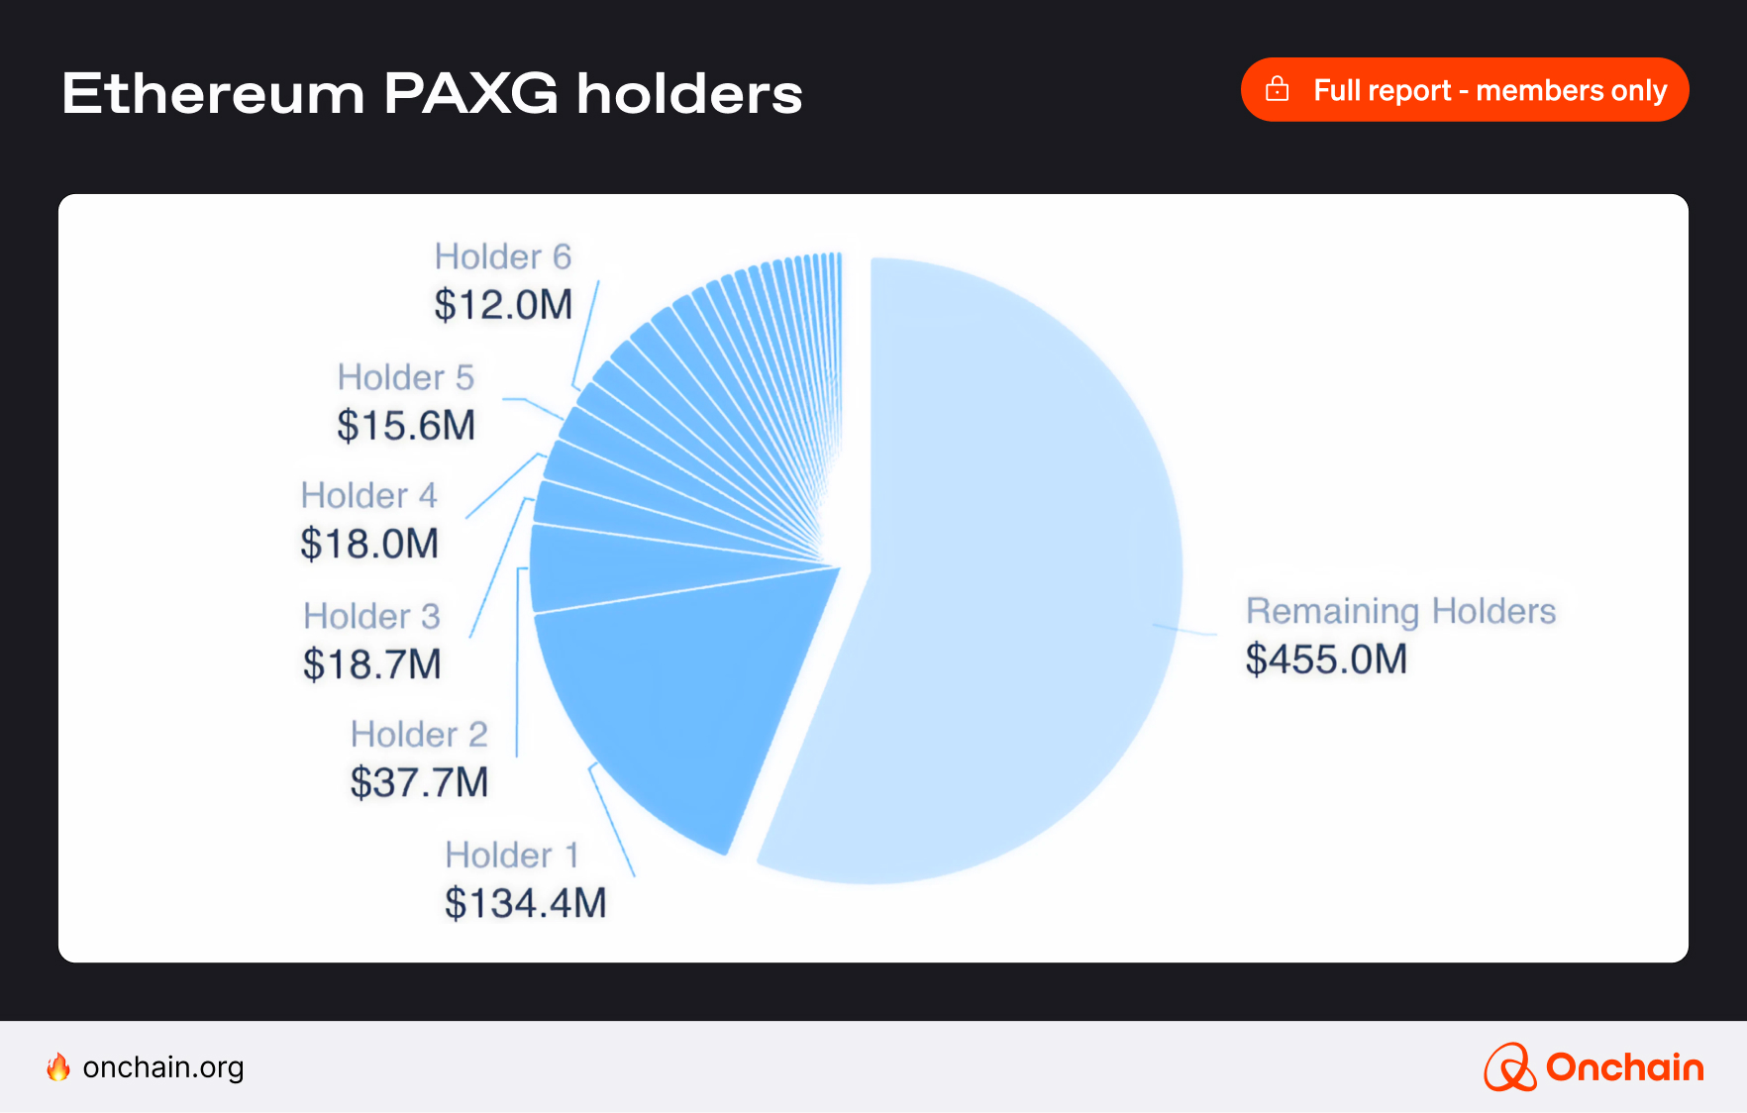Viewport: 1747px width, 1113px height.
Task: Click the Holder 5 label
Action: point(405,377)
